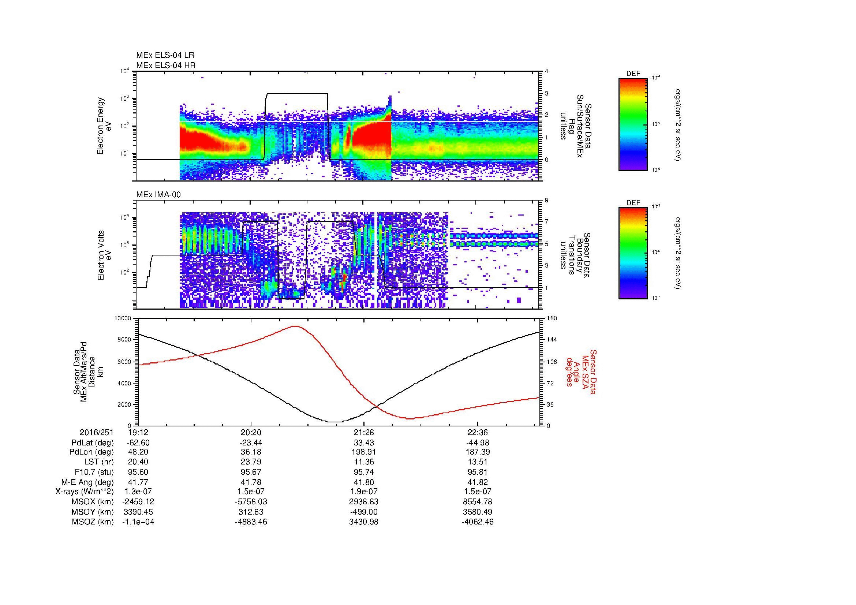
Task: Click the time tick label '20:20'
Action: point(251,432)
